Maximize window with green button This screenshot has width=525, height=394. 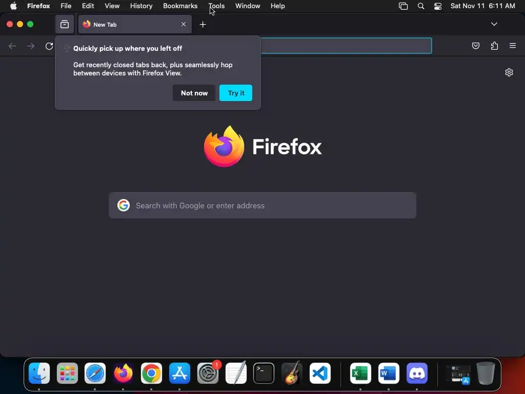coord(30,24)
